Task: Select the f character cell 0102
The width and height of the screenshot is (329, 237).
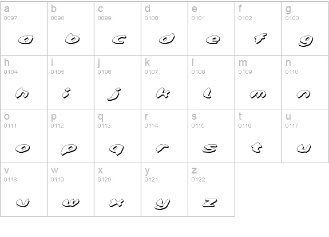Action: 258,29
